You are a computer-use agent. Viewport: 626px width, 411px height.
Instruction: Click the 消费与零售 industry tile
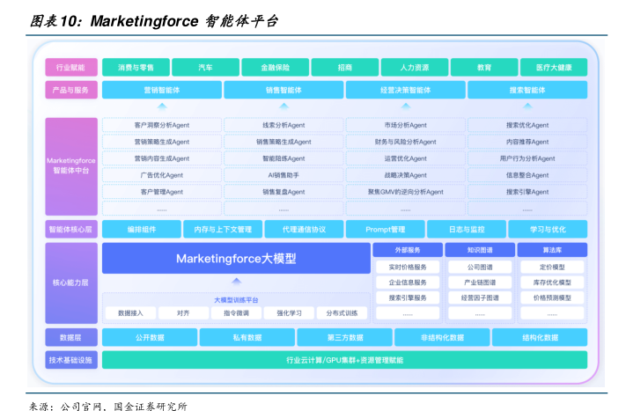pyautogui.click(x=136, y=67)
